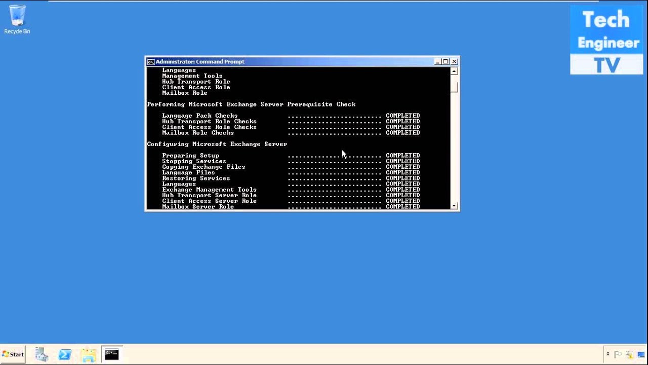Click COMPLETED next to Preparing Setup
The height and width of the screenshot is (365, 648).
[402, 156]
